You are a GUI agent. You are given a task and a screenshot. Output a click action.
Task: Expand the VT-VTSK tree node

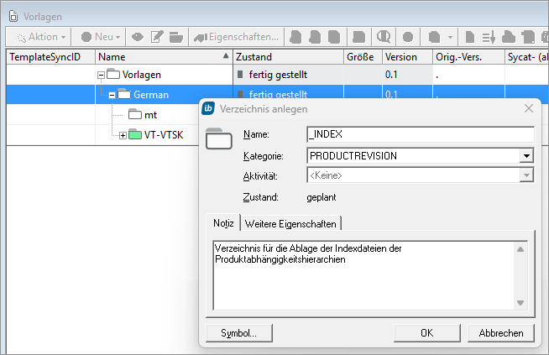coord(123,135)
